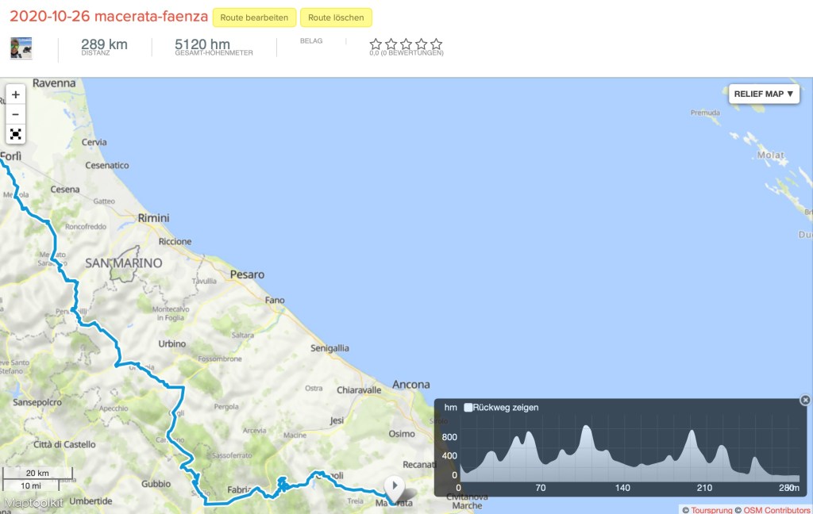
Task: Click the user avatar thumbnail
Action: coord(21,48)
